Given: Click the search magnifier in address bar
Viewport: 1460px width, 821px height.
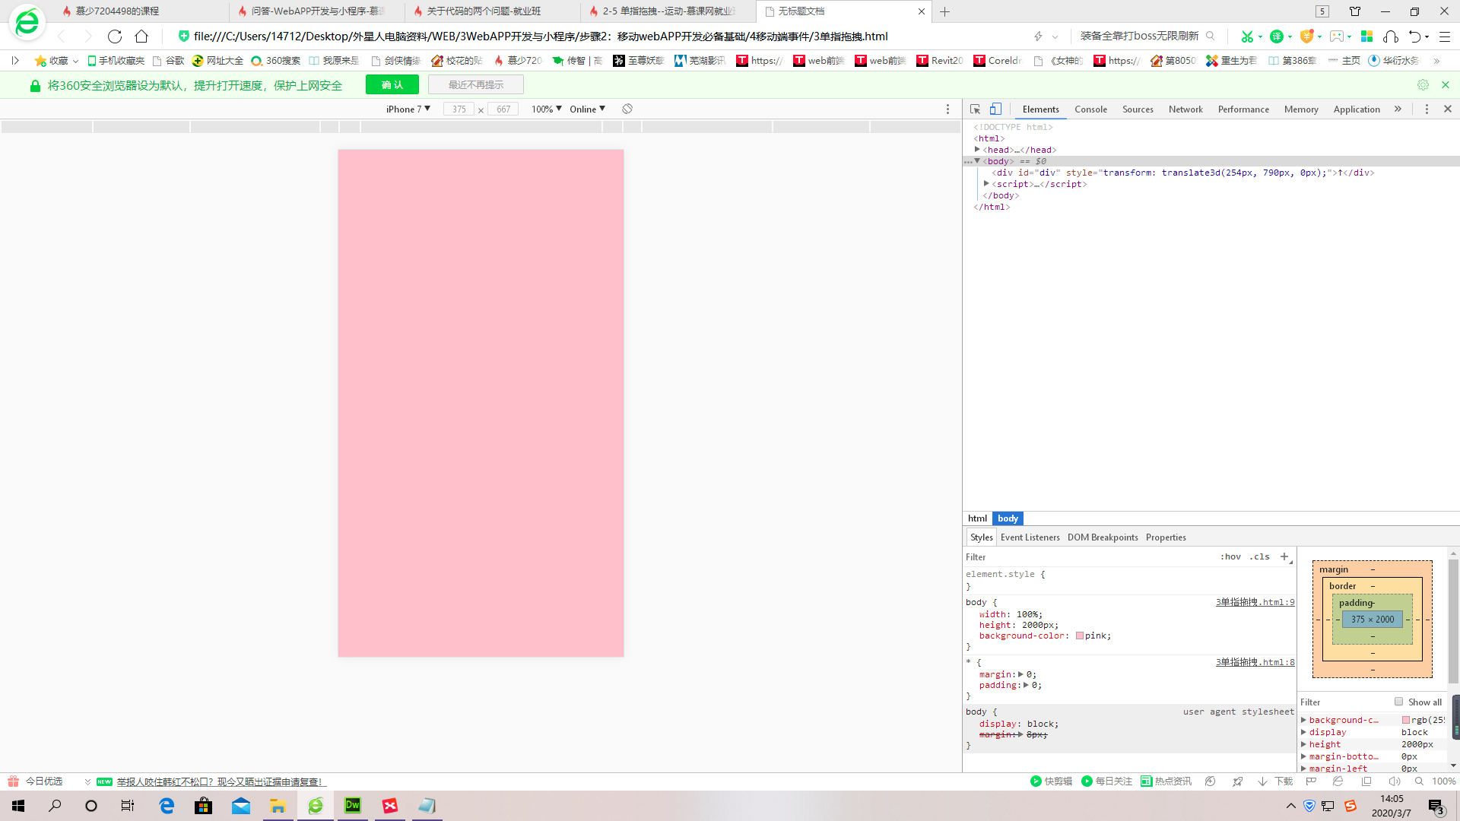Looking at the screenshot, I should [x=1211, y=36].
